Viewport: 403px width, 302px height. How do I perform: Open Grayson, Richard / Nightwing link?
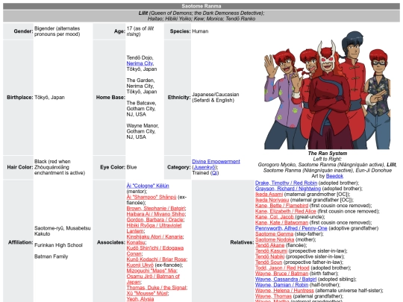(288, 189)
